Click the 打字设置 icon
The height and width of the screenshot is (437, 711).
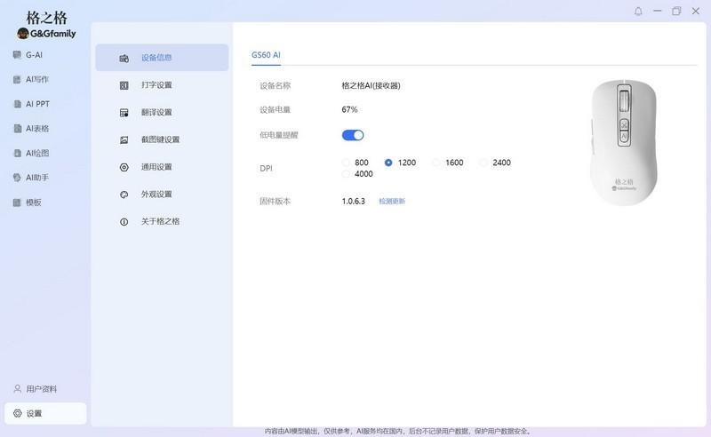(x=124, y=85)
